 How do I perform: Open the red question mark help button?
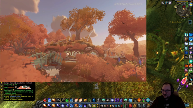click(122, 106)
